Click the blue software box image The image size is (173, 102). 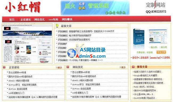click(139, 37)
